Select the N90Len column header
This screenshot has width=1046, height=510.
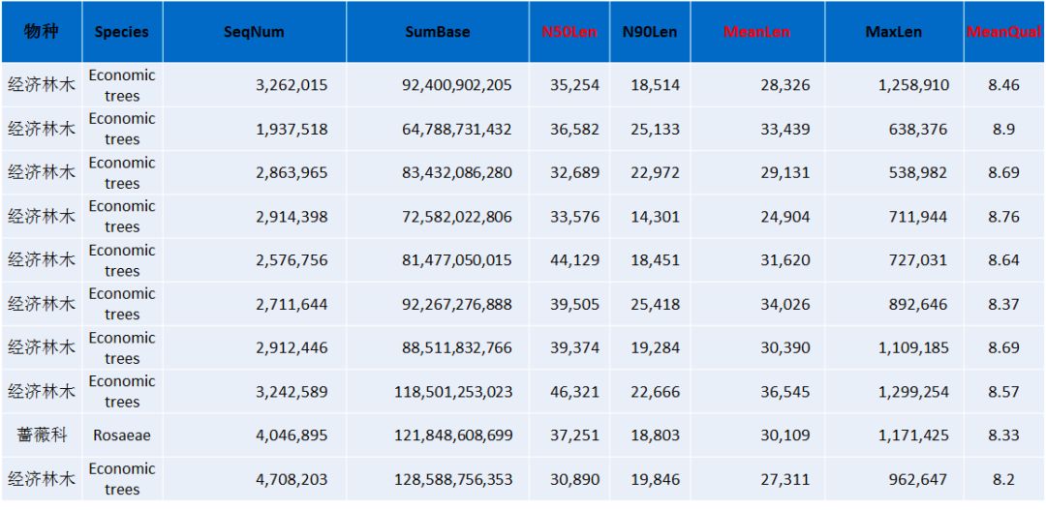(650, 32)
